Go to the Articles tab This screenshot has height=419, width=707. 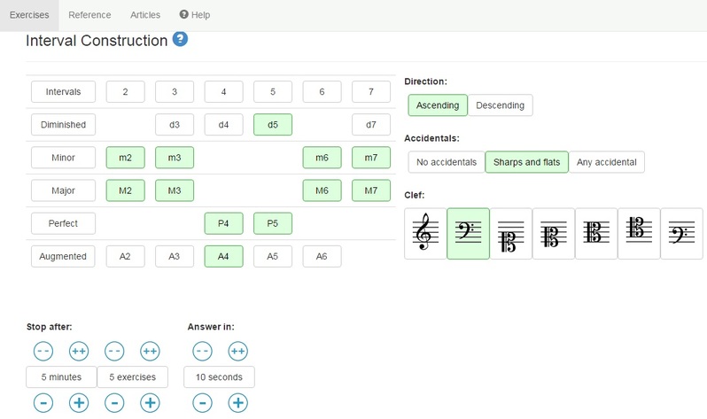click(x=145, y=15)
